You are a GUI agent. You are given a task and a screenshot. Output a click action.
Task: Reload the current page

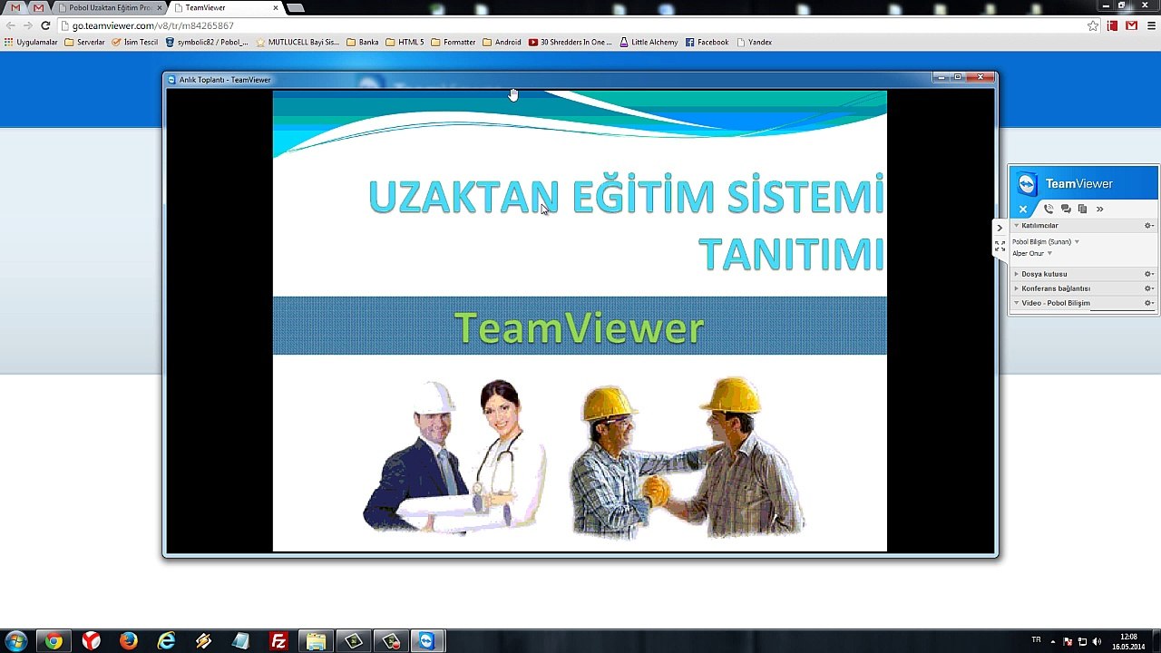[x=45, y=25]
